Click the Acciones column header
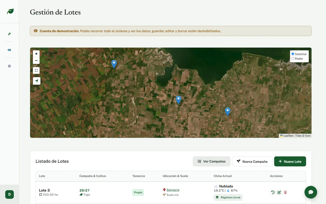This screenshot has height=204, width=326. [276, 176]
